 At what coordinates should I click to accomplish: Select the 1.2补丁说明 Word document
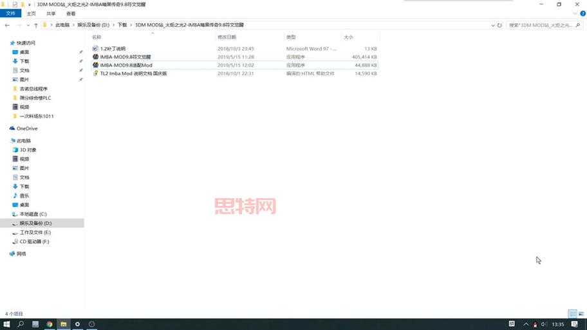[235, 49]
